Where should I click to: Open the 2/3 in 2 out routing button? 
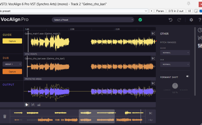point(176,11)
